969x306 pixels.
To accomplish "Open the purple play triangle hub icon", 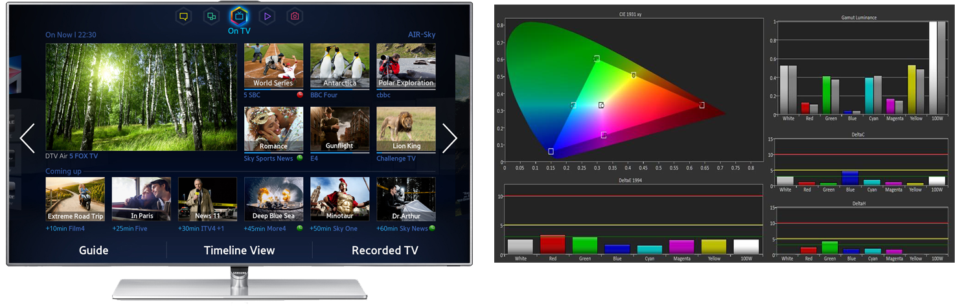I will 267,16.
